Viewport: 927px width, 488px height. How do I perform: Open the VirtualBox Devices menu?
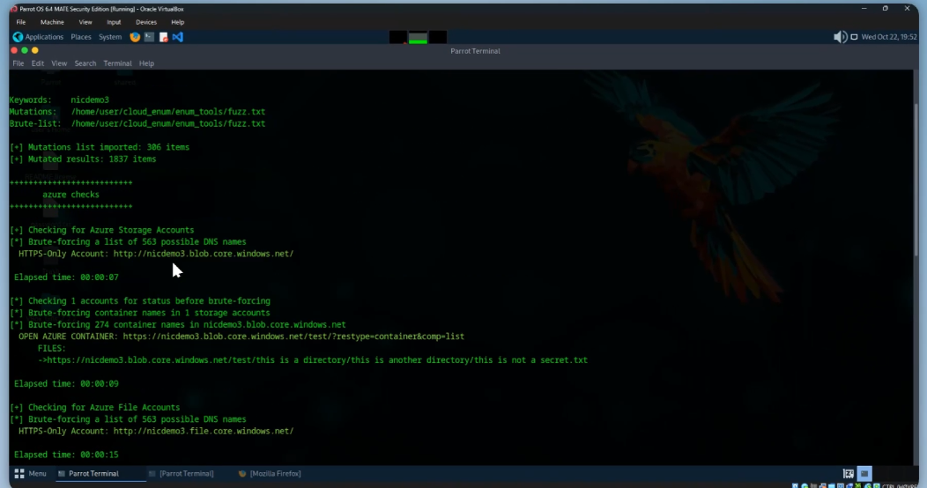point(146,22)
